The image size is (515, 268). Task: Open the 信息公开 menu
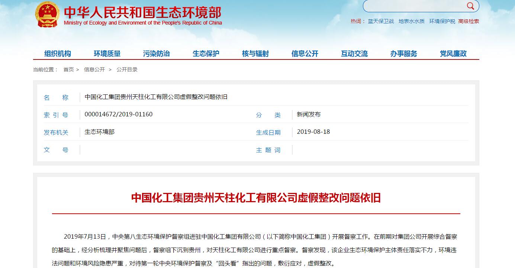pos(305,54)
